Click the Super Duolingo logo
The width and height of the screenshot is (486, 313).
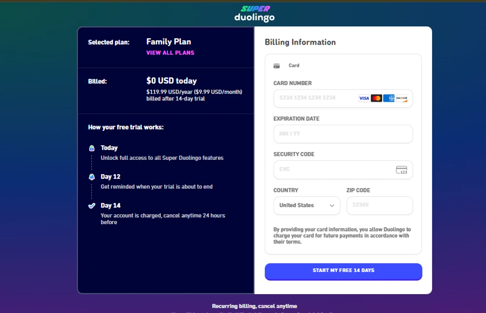pyautogui.click(x=255, y=14)
